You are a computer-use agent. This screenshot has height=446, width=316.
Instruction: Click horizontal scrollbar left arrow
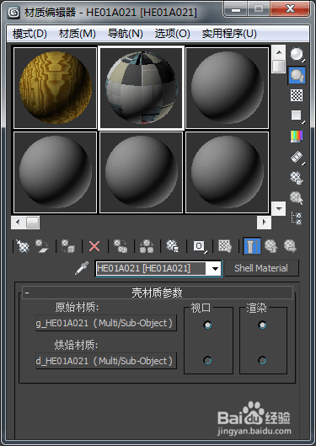point(18,222)
